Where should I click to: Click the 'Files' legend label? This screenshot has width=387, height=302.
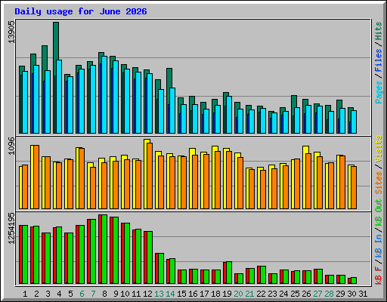click(378, 60)
